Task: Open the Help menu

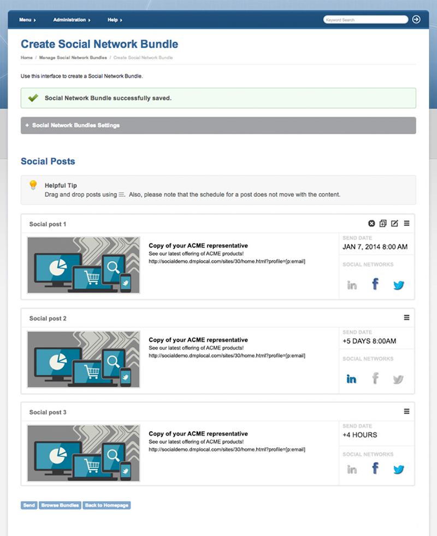Action: coord(115,20)
